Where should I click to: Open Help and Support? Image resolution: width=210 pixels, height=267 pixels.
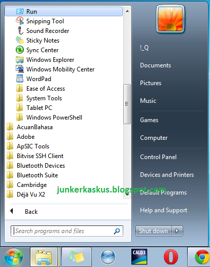point(164,210)
